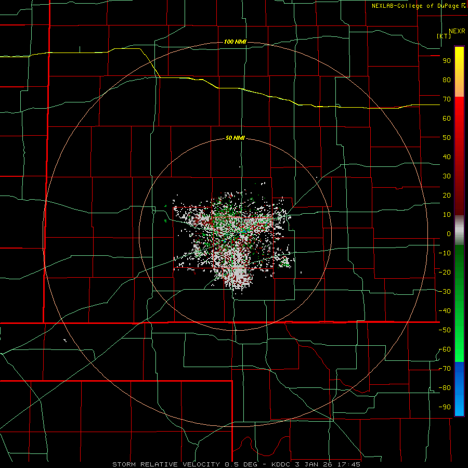Click the -20 value on the velocity scale
468x468 pixels.
[445, 272]
